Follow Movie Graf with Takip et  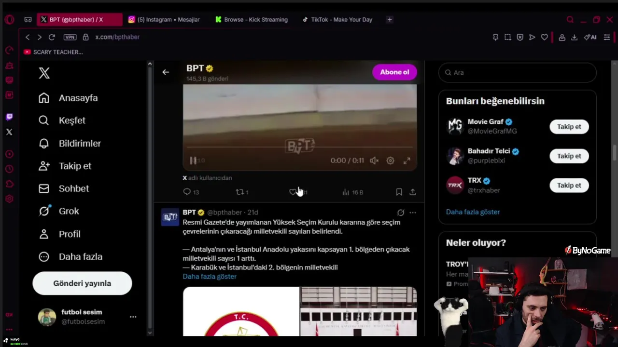click(x=569, y=127)
